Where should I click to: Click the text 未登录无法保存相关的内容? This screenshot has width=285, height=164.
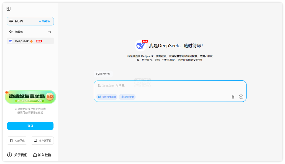[30, 109]
